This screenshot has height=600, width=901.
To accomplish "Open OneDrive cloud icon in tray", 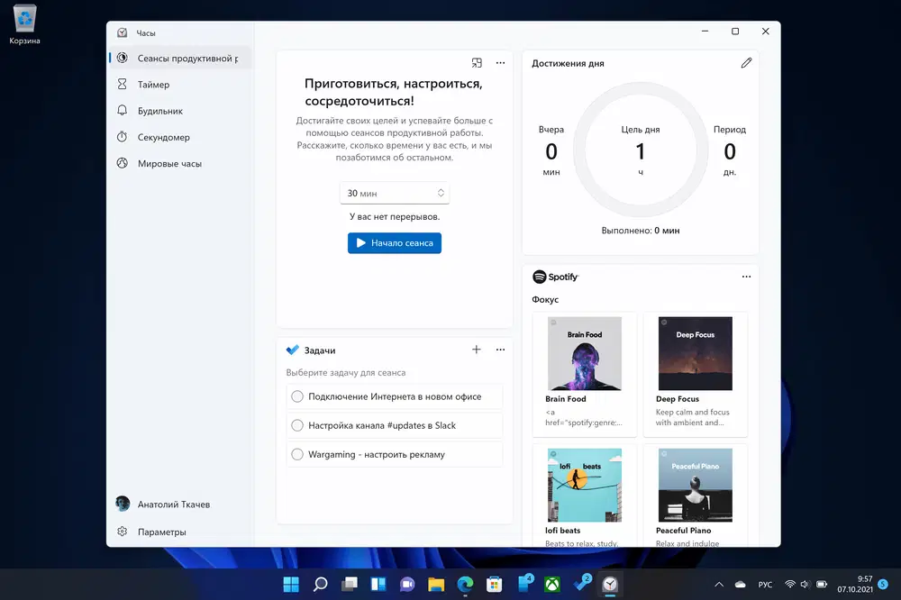I will tap(740, 585).
